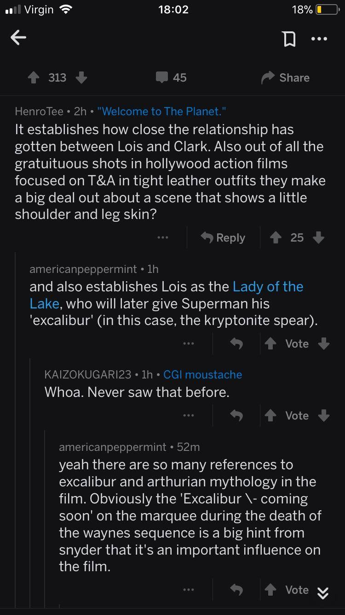The image size is (345, 615).
Task: Upvote KAIZOKUGARI23's comment
Action: pyautogui.click(x=271, y=415)
